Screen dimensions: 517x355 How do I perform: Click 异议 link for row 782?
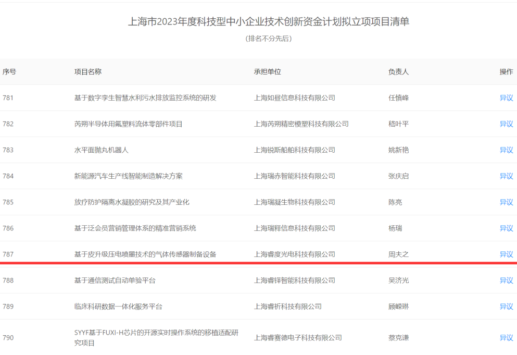point(506,124)
